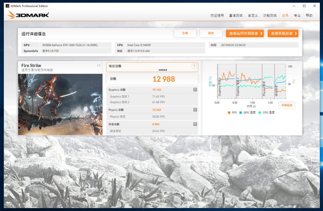Click the 负载 button
The image size is (323, 211).
point(185,33)
